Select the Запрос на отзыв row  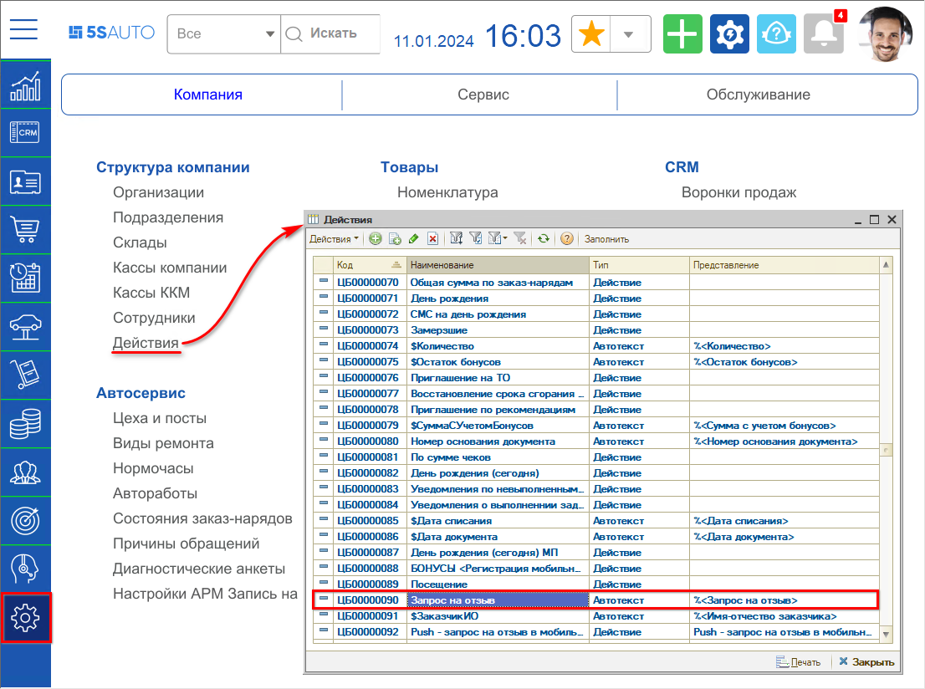(x=595, y=600)
